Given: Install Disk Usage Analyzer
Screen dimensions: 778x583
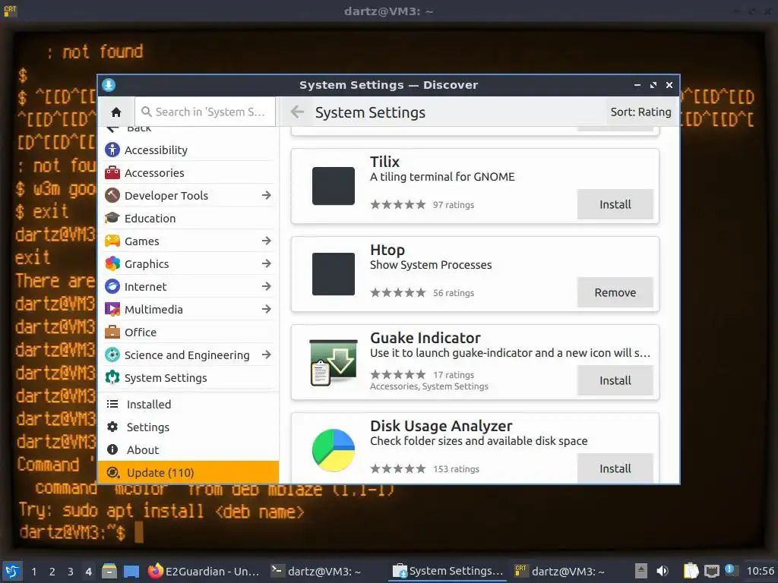Looking at the screenshot, I should [x=615, y=468].
